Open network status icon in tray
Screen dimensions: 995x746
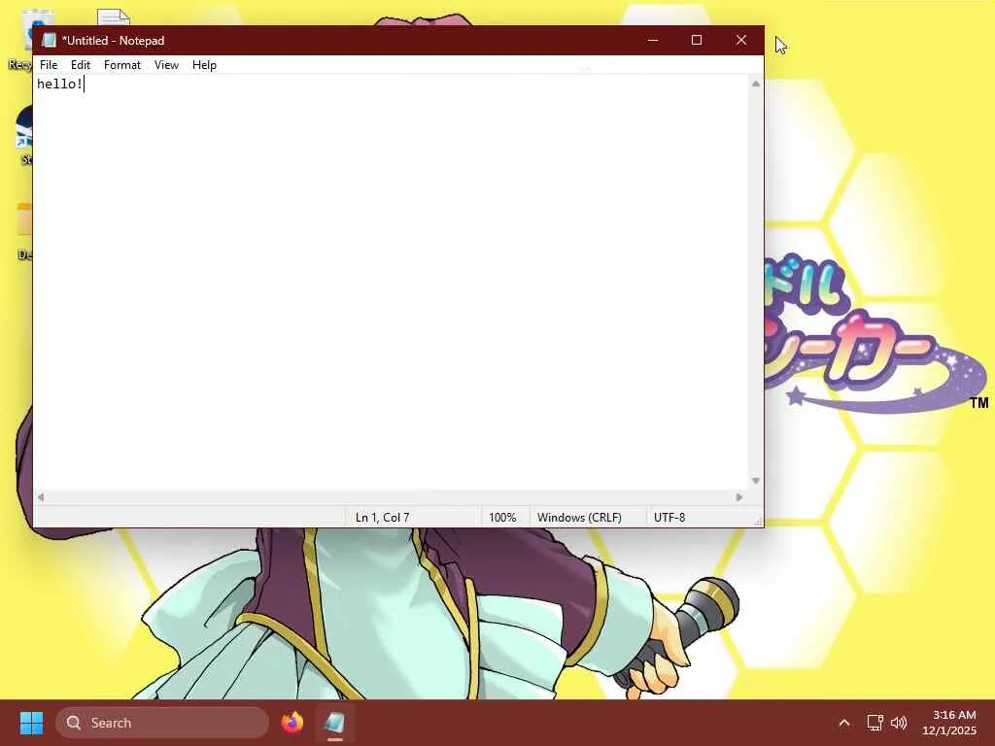875,723
